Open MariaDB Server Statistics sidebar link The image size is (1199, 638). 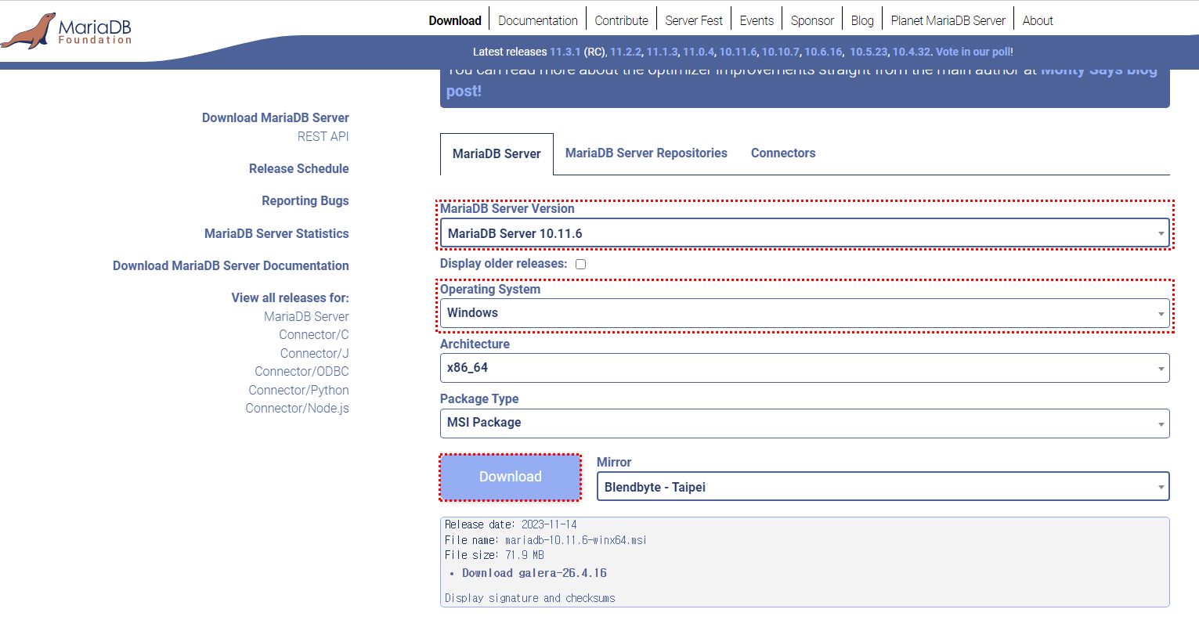[x=276, y=233]
